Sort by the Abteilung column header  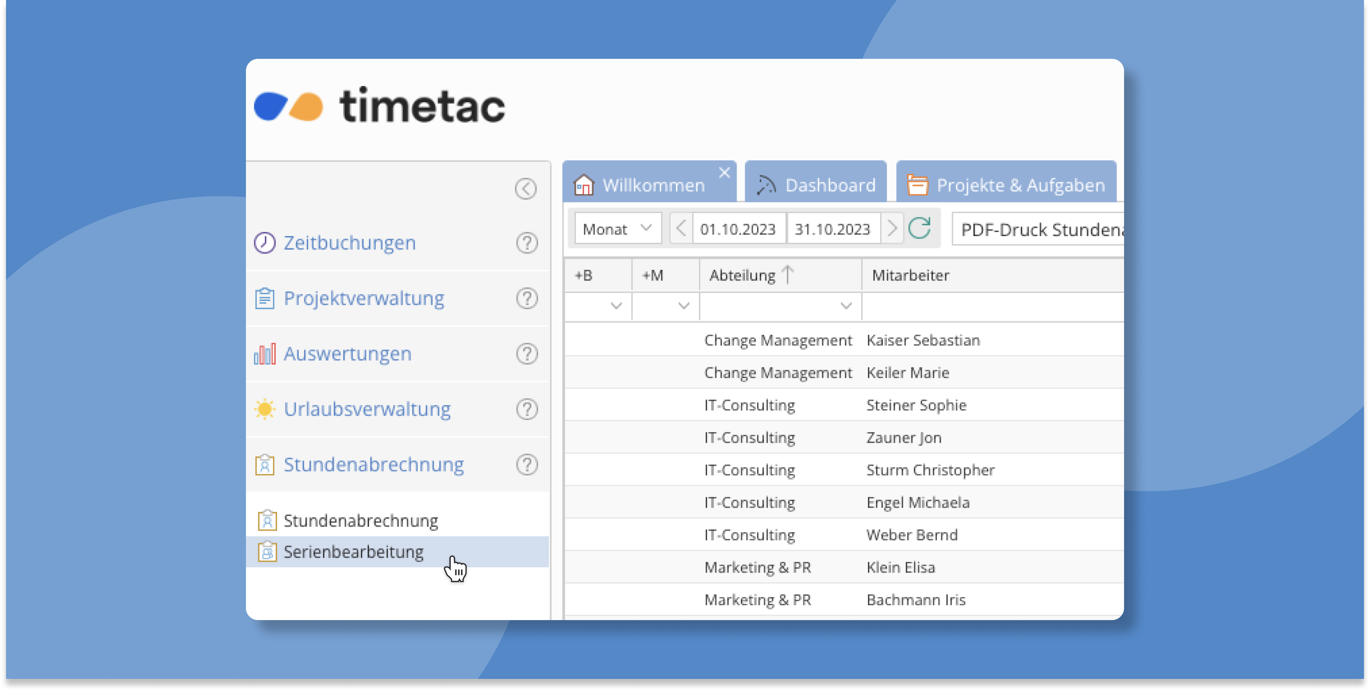[x=742, y=276]
